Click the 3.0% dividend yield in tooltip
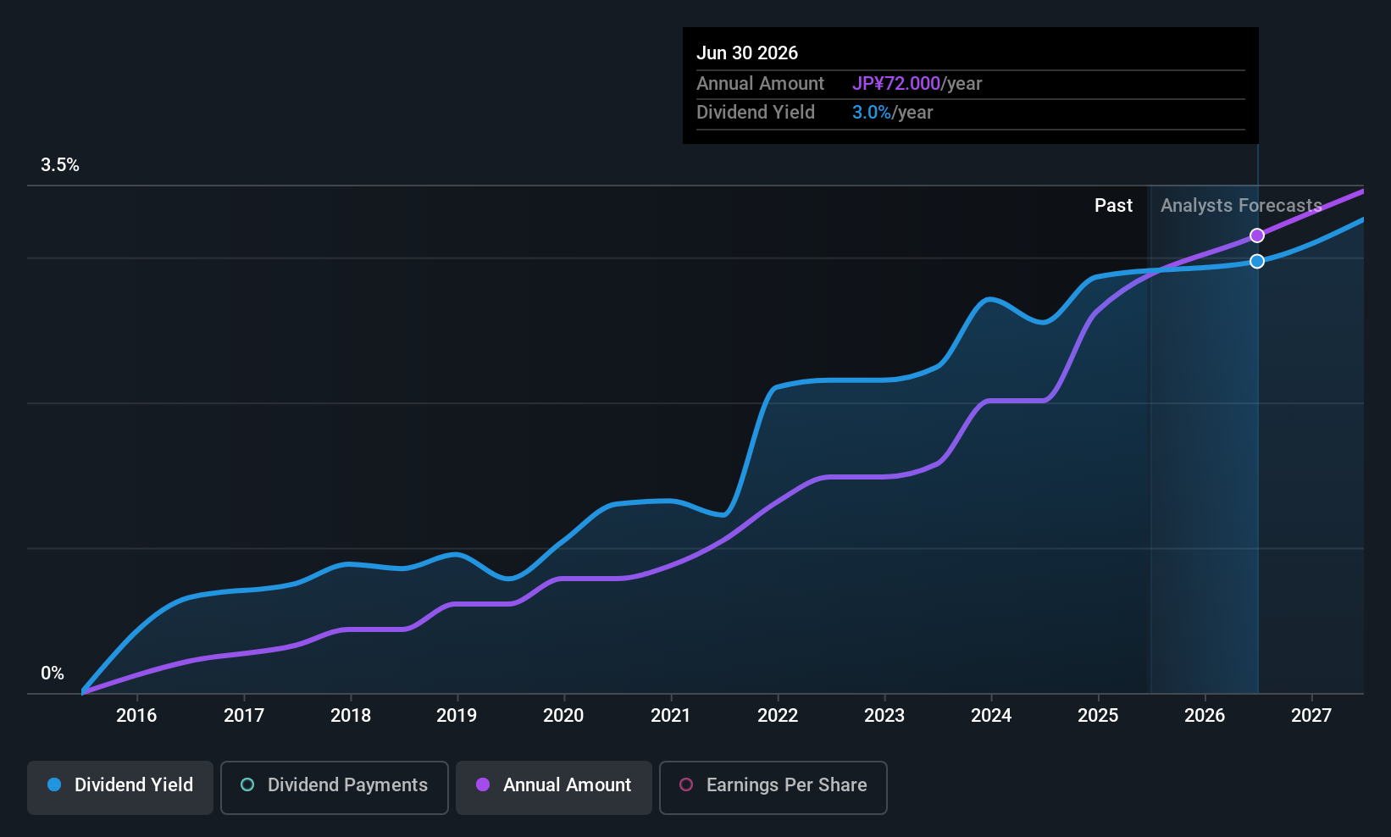Image resolution: width=1391 pixels, height=837 pixels. pos(872,113)
